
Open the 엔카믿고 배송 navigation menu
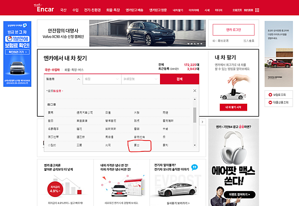(x=135, y=10)
